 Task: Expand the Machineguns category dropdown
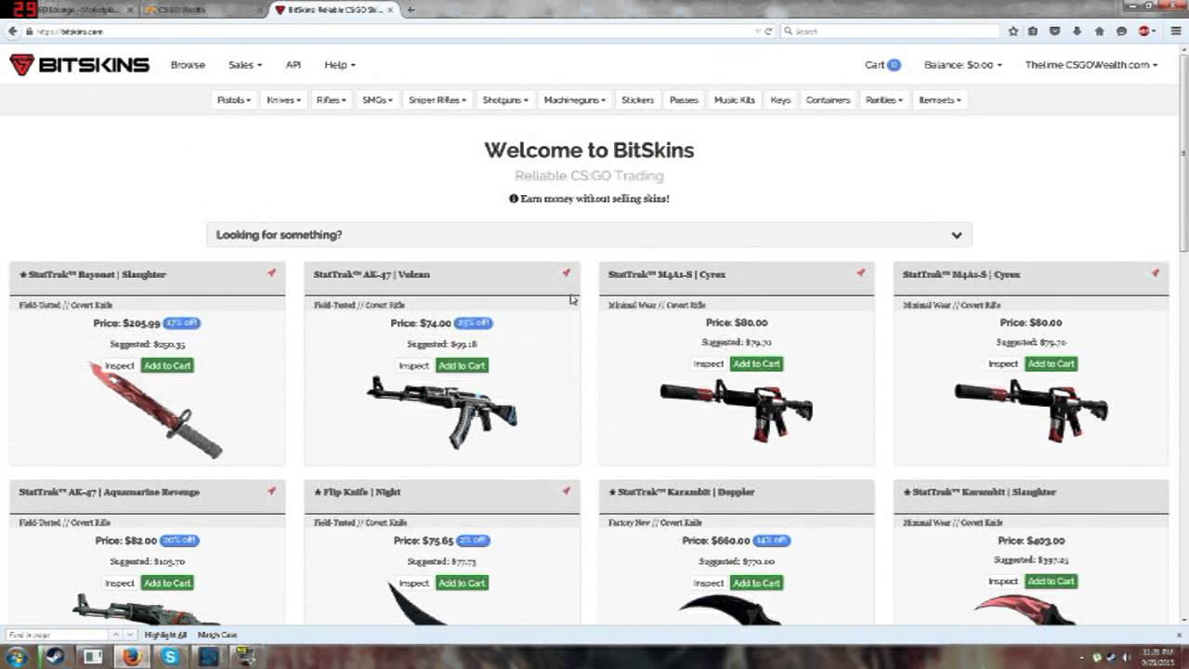575,99
